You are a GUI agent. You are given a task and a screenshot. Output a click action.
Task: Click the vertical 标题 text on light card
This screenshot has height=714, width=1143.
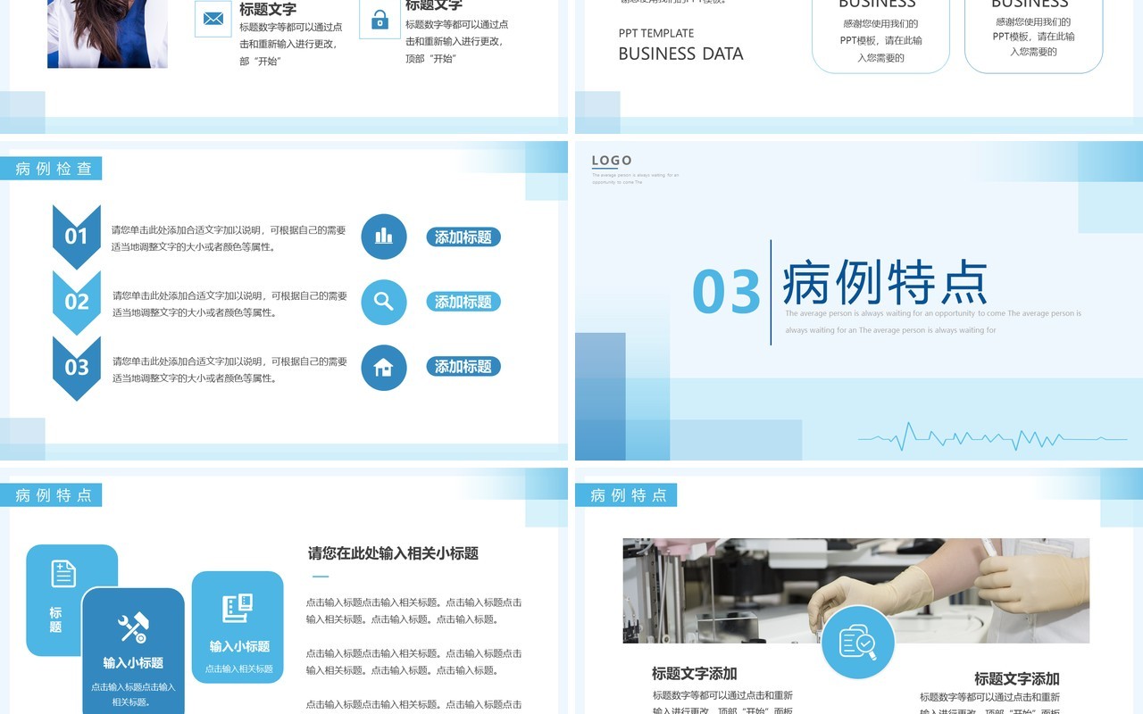55,619
